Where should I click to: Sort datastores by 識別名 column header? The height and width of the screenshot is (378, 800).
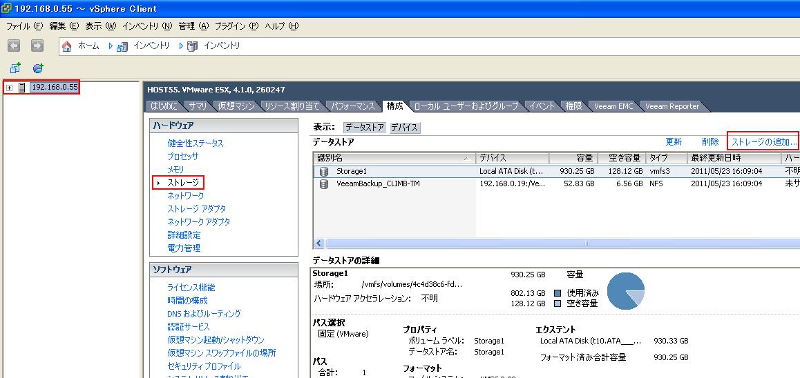coord(395,159)
